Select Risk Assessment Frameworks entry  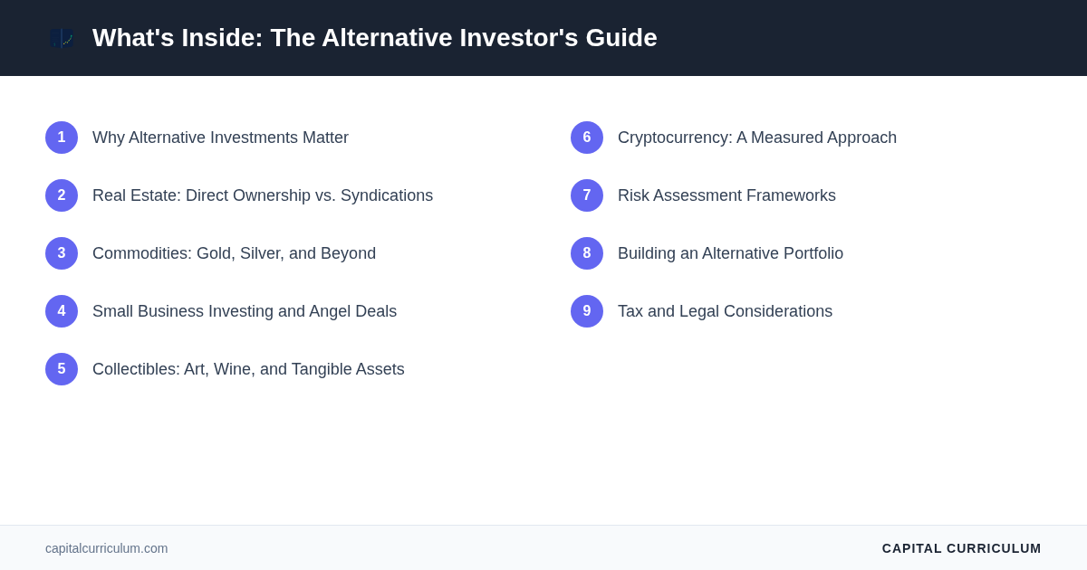726,195
